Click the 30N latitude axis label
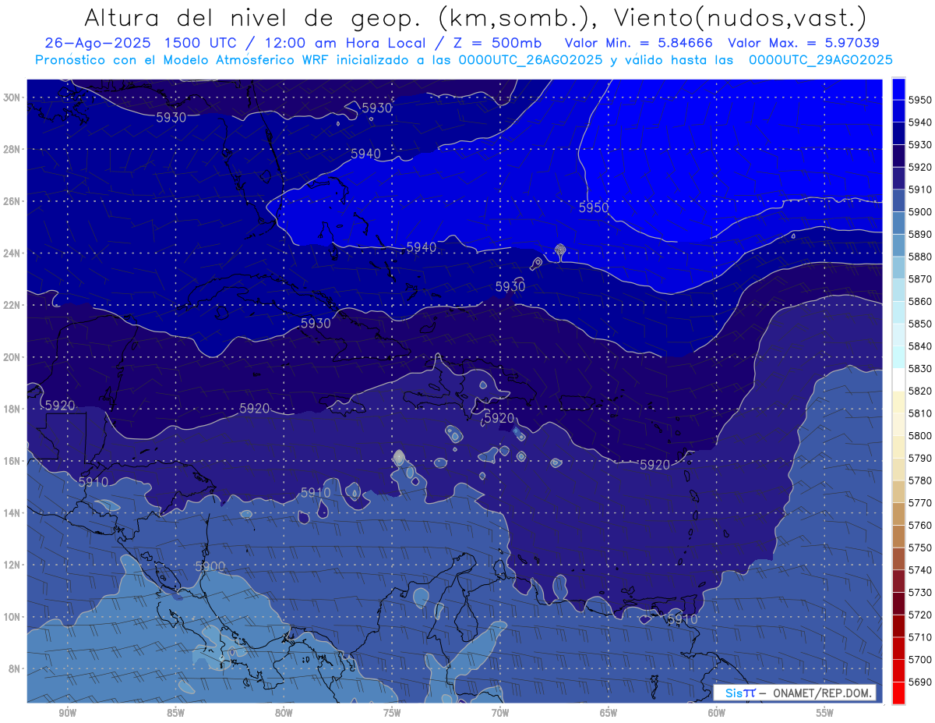The image size is (935, 723). pos(12,97)
